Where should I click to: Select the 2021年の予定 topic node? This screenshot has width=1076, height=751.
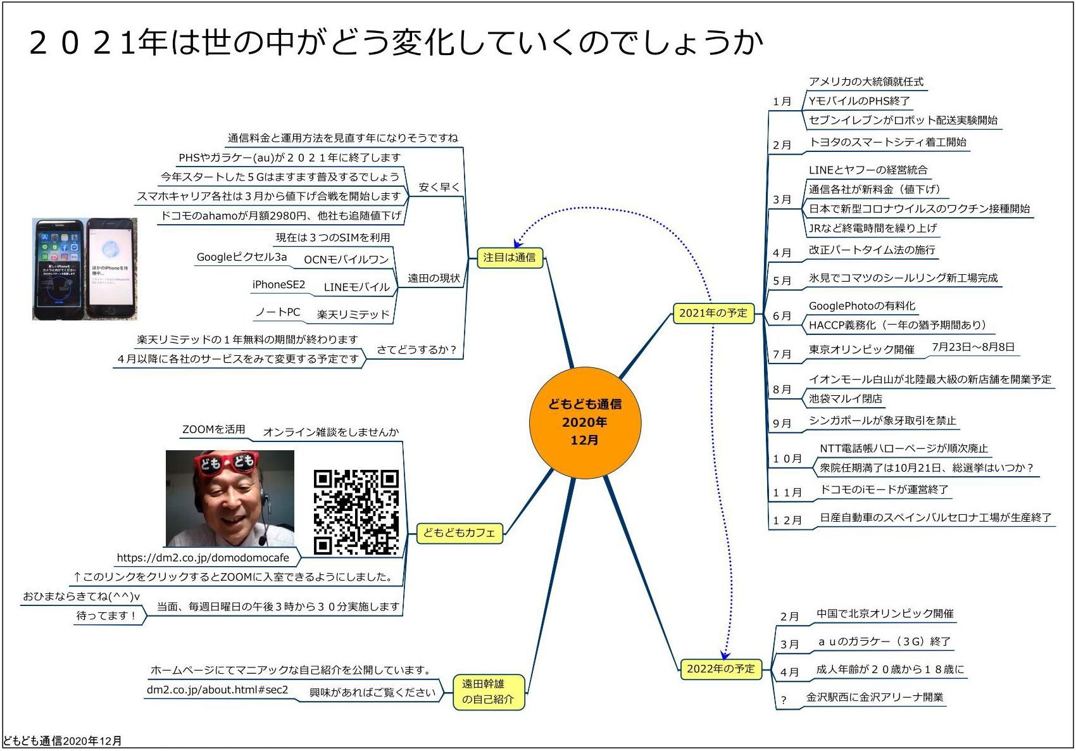click(713, 313)
